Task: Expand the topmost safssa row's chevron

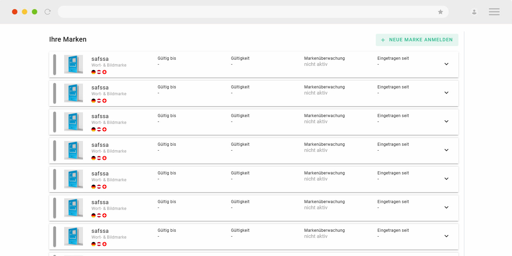Action: click(x=446, y=64)
